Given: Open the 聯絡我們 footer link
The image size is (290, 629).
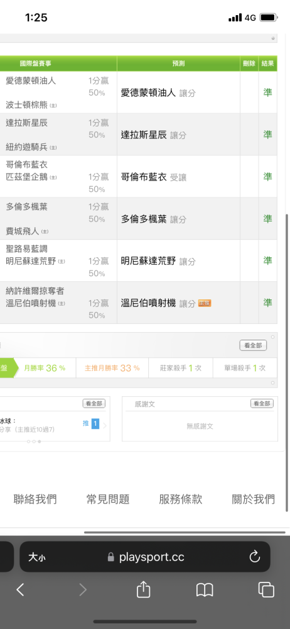Looking at the screenshot, I should tap(35, 499).
